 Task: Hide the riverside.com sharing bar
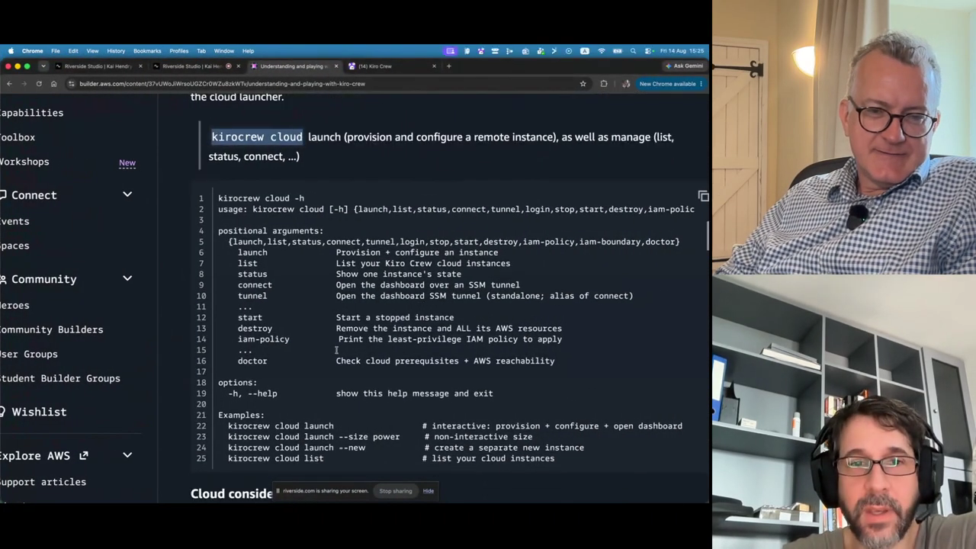pos(429,491)
